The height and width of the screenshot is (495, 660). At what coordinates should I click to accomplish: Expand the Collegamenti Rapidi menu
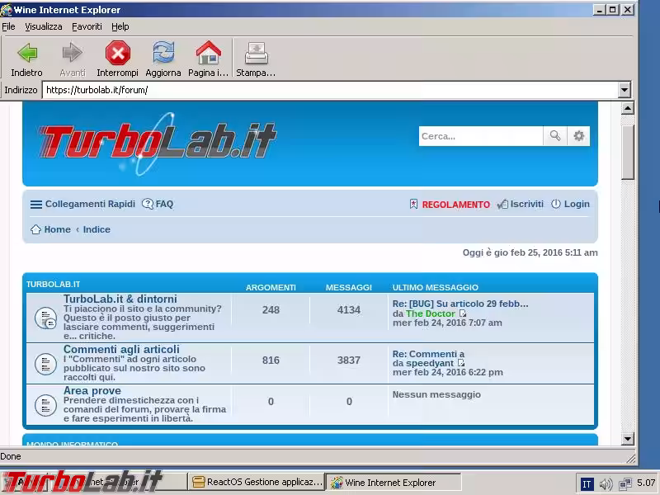(x=82, y=204)
